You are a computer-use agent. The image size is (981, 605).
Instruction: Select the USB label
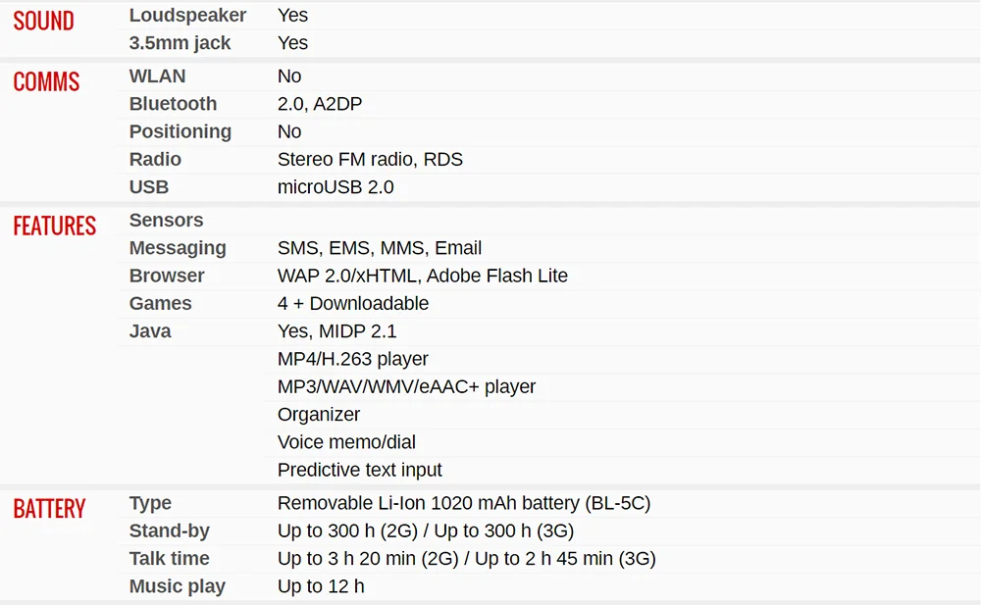tap(149, 186)
